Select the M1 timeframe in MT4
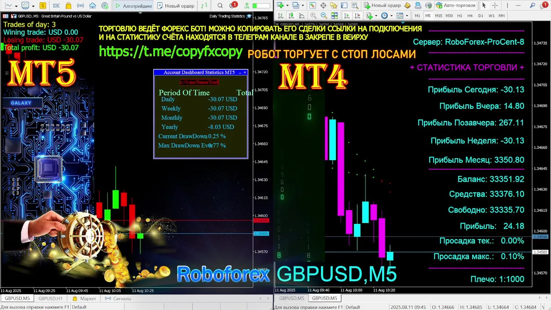The width and height of the screenshot is (551, 310). point(417,15)
